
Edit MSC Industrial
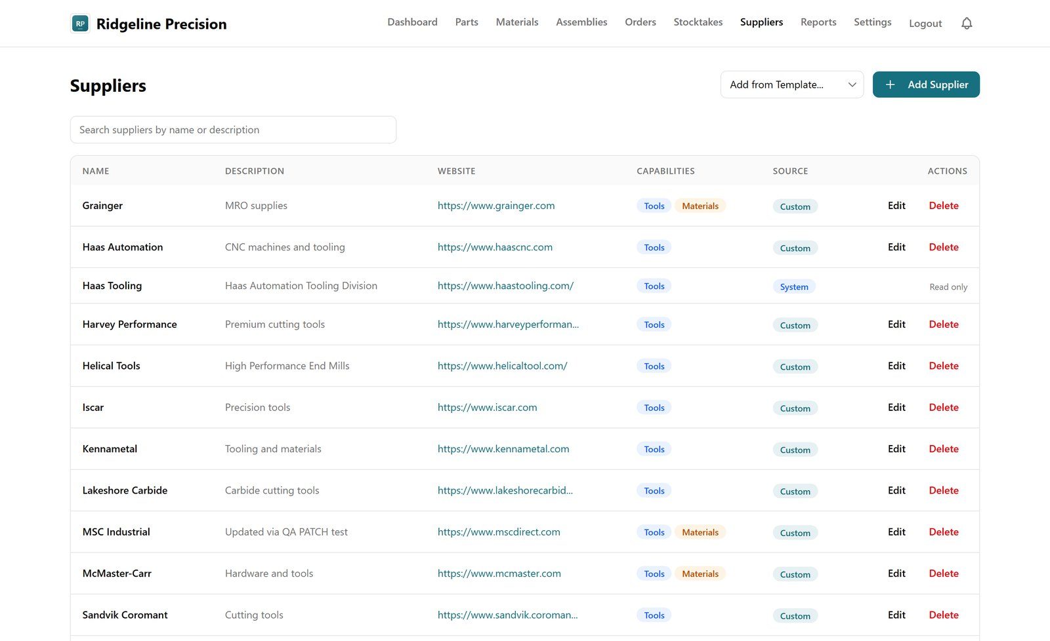pos(896,532)
